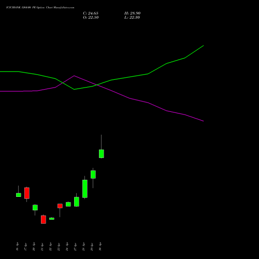259x259 pixels.
Task: Click the 30 Apr date label
Action: tap(100, 247)
